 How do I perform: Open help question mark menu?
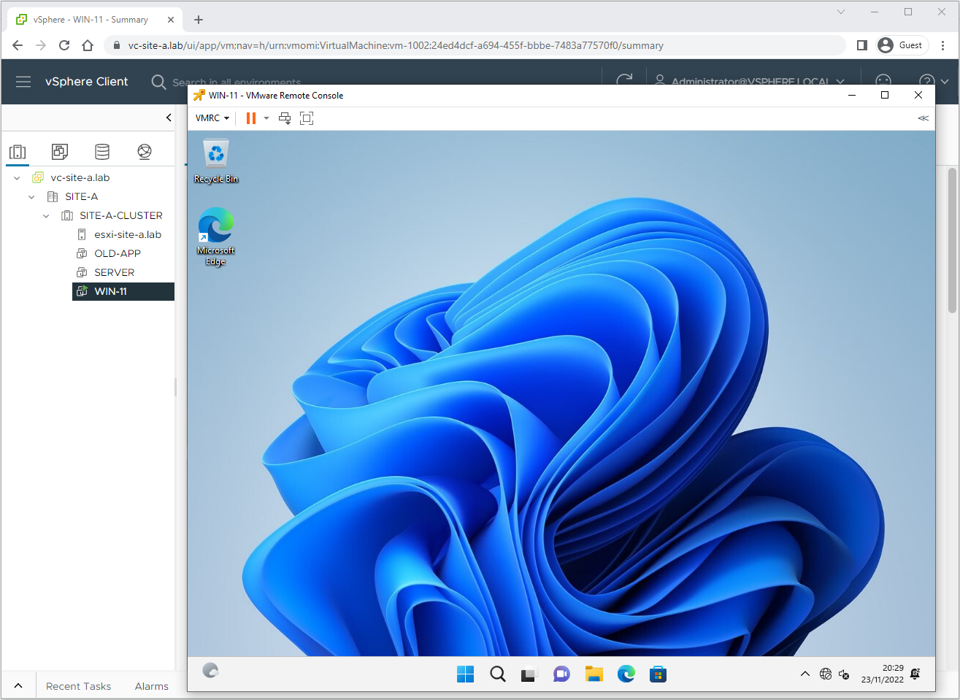pyautogui.click(x=933, y=80)
